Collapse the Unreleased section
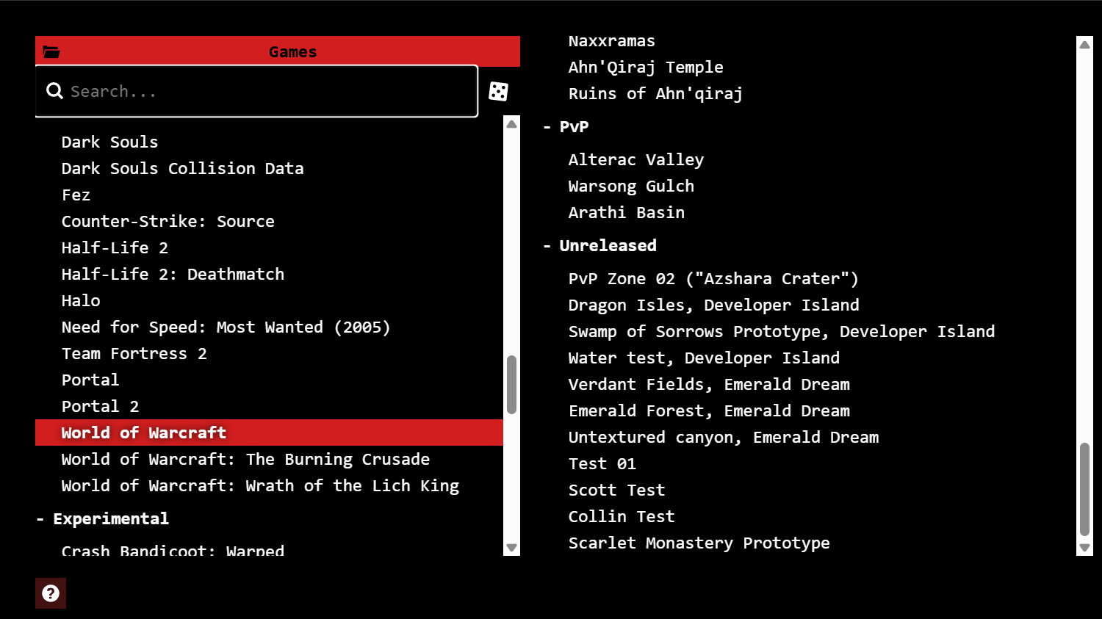 [x=599, y=245]
